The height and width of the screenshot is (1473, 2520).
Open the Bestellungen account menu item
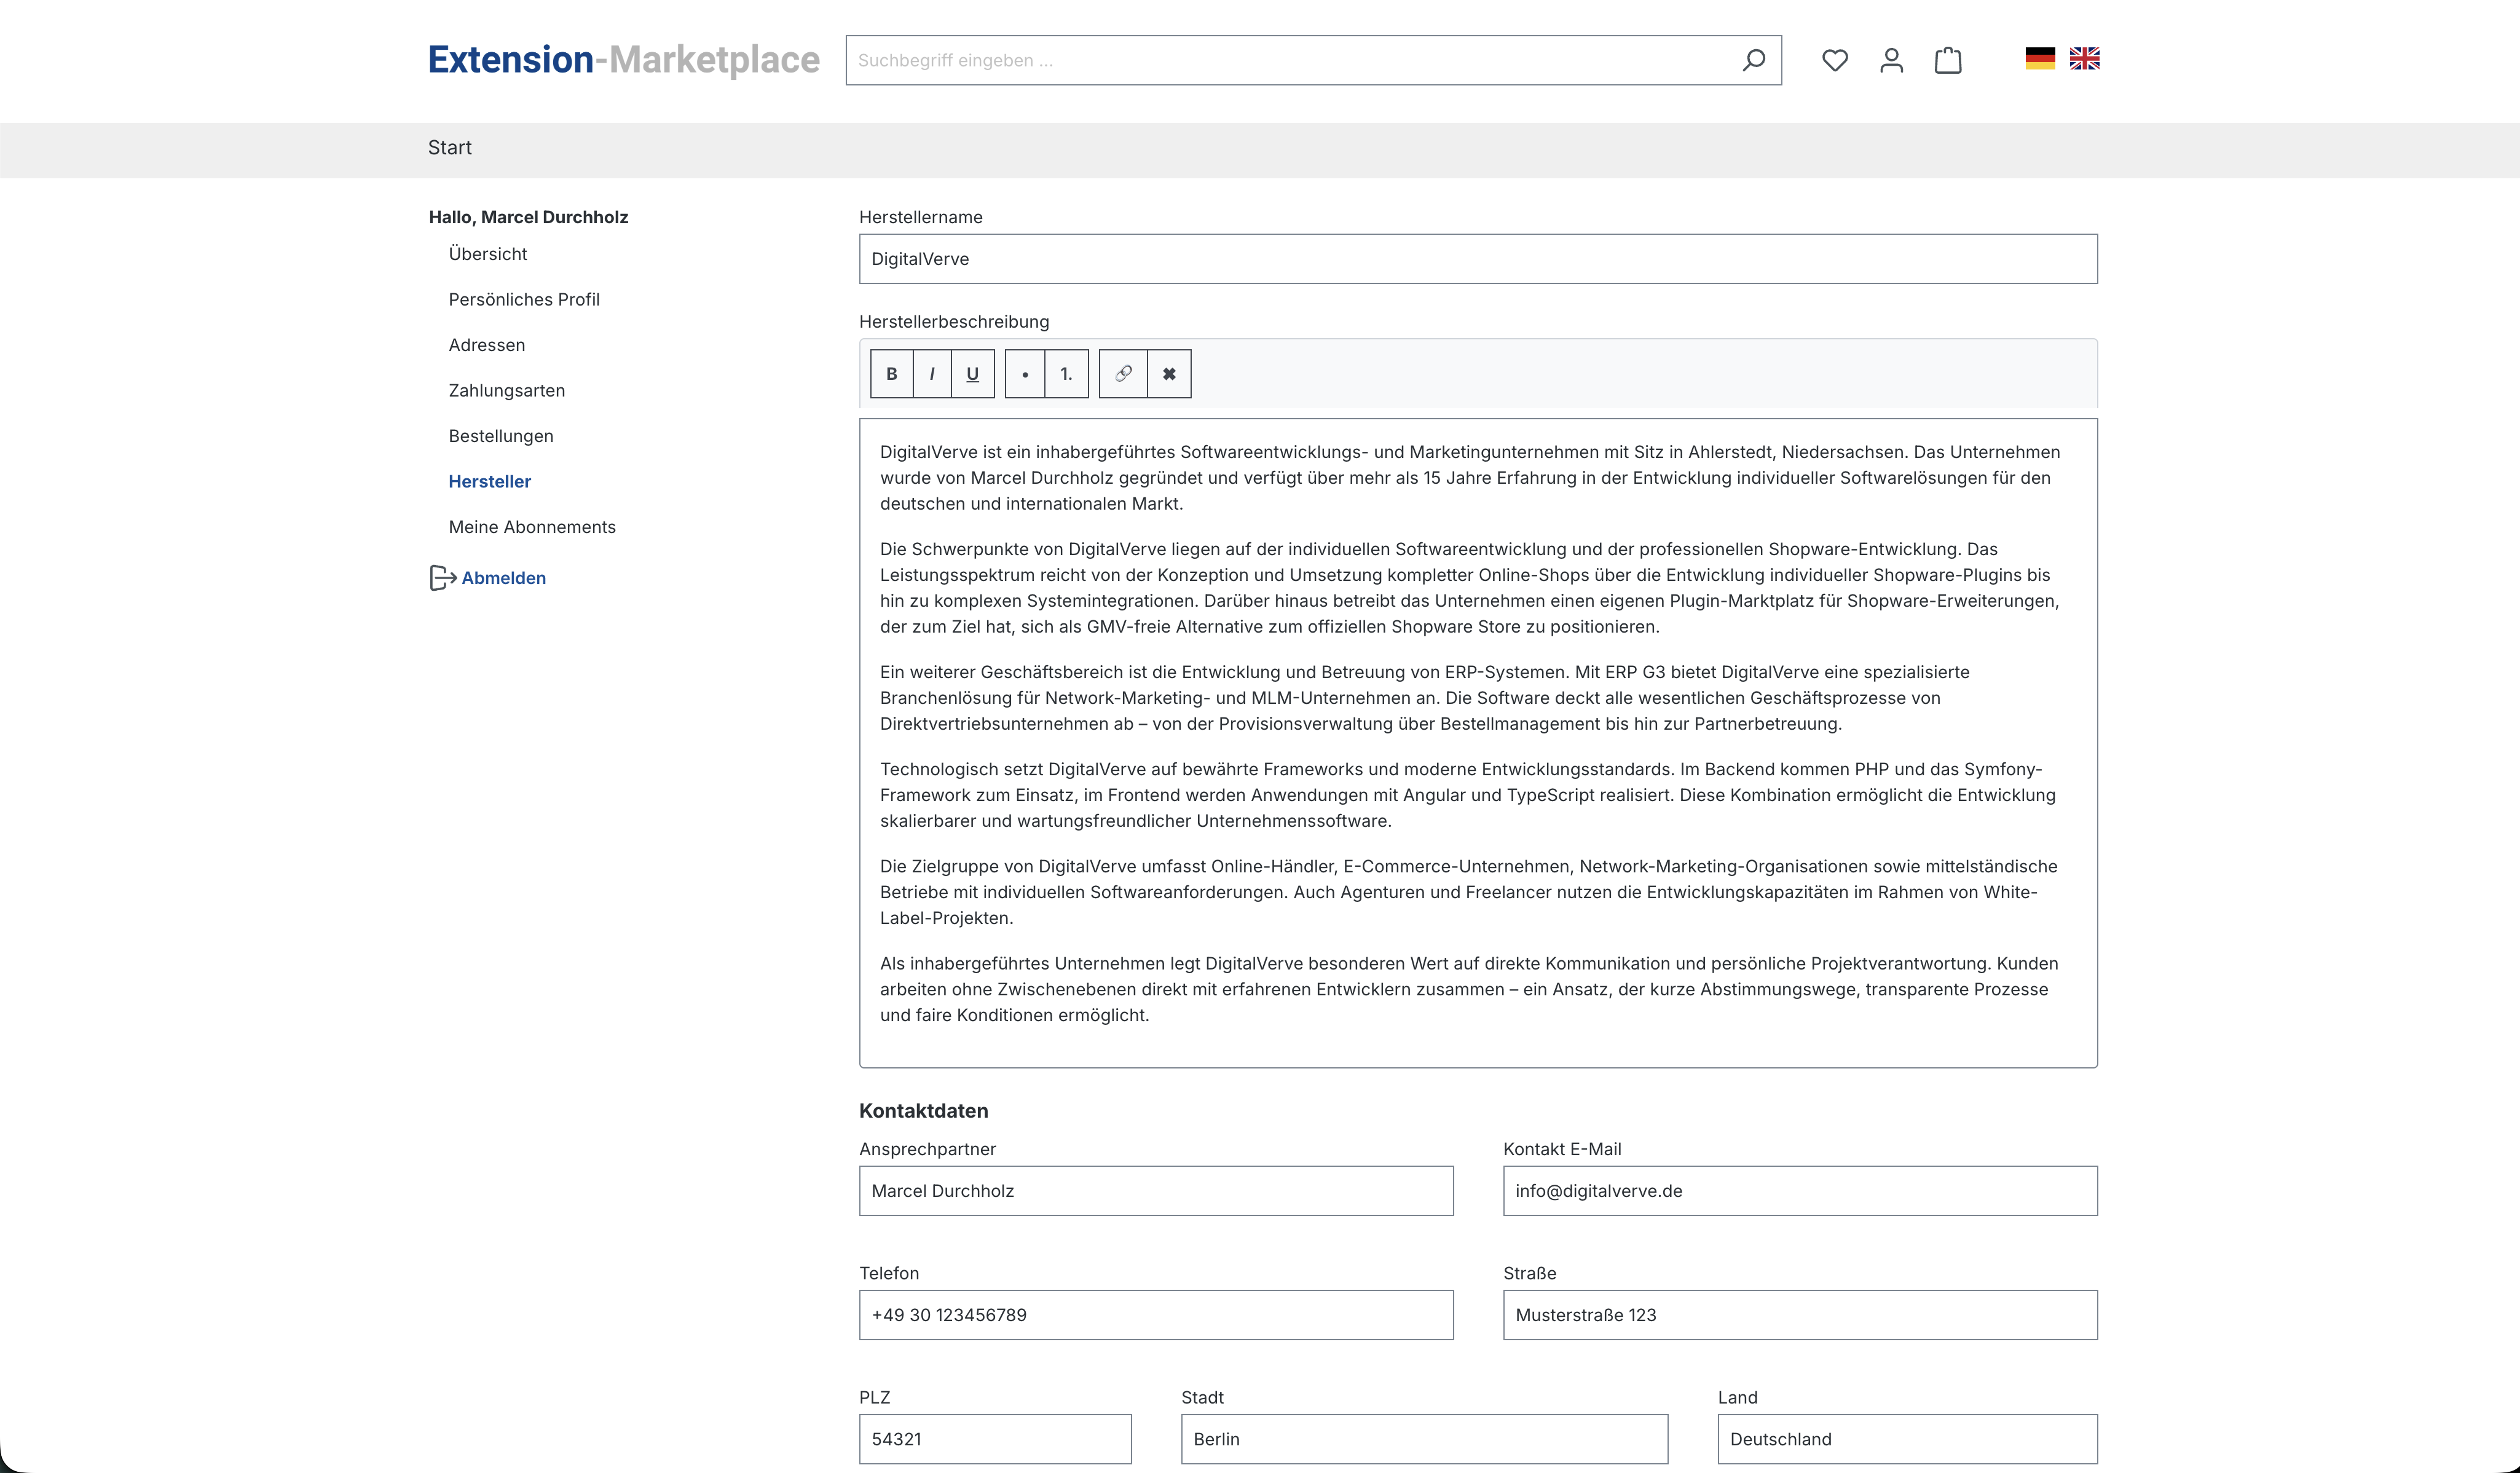pos(501,436)
